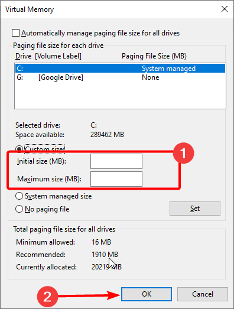Confirm with the OK button
The image size is (234, 309).
pyautogui.click(x=147, y=294)
